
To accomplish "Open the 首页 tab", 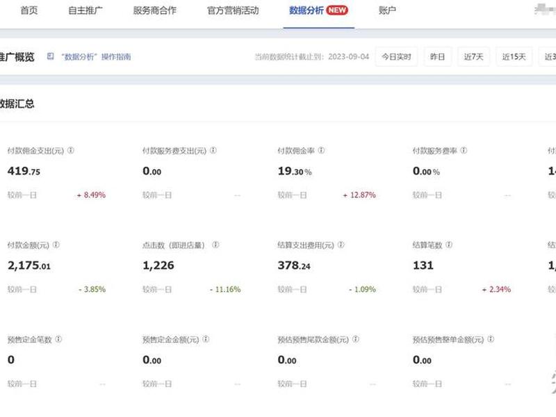I will click(29, 10).
